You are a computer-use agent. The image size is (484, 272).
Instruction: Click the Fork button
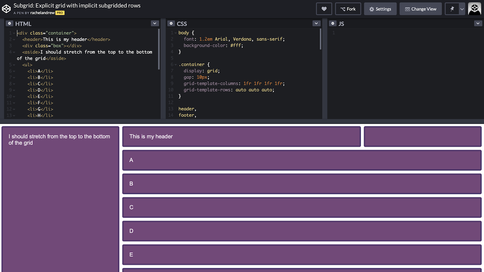(348, 9)
